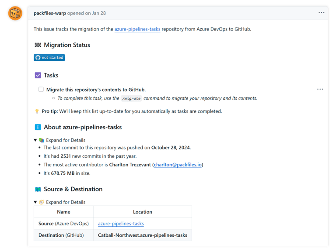The width and height of the screenshot is (336, 252).
Task: Open the Source azure-pipelines-tasks table link
Action: click(121, 224)
